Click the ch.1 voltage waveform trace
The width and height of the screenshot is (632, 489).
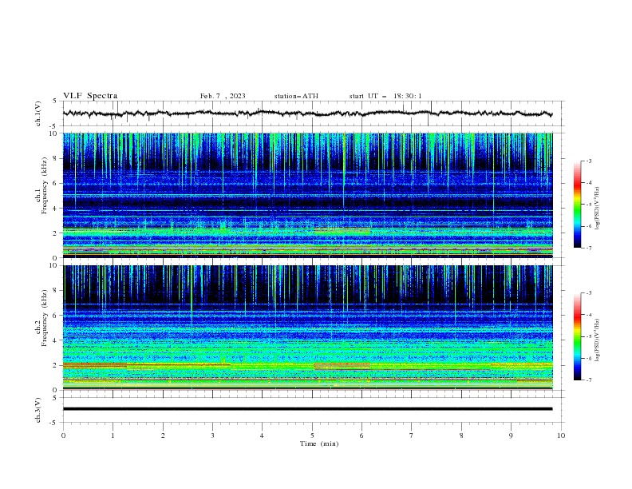click(307, 113)
